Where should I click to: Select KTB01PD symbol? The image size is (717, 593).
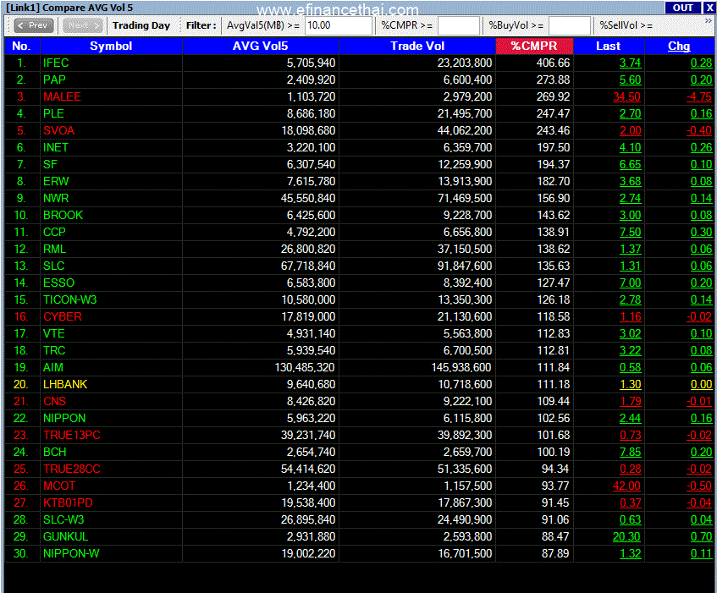pos(68,502)
